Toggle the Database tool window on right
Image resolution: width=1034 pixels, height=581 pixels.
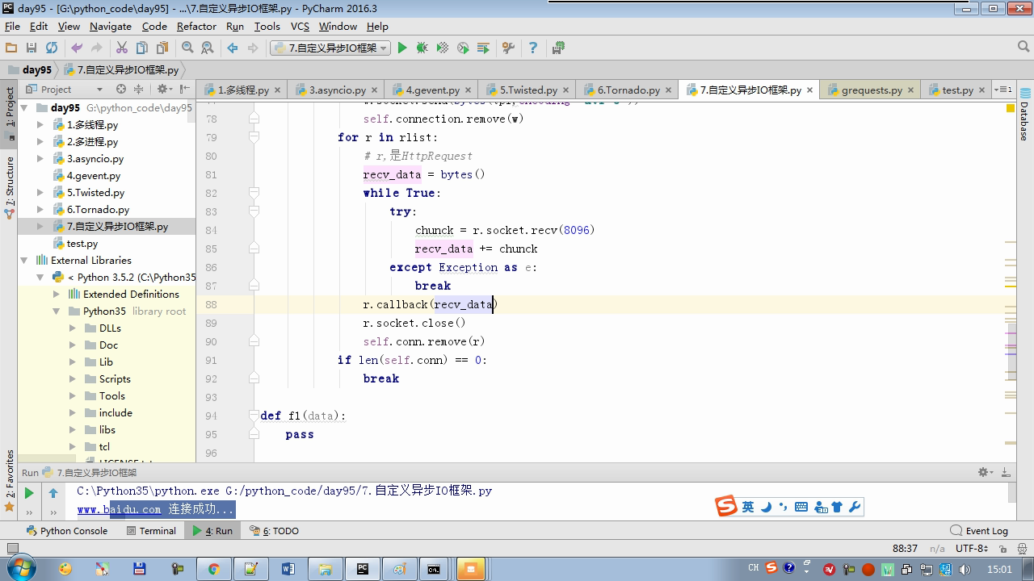(x=1023, y=121)
